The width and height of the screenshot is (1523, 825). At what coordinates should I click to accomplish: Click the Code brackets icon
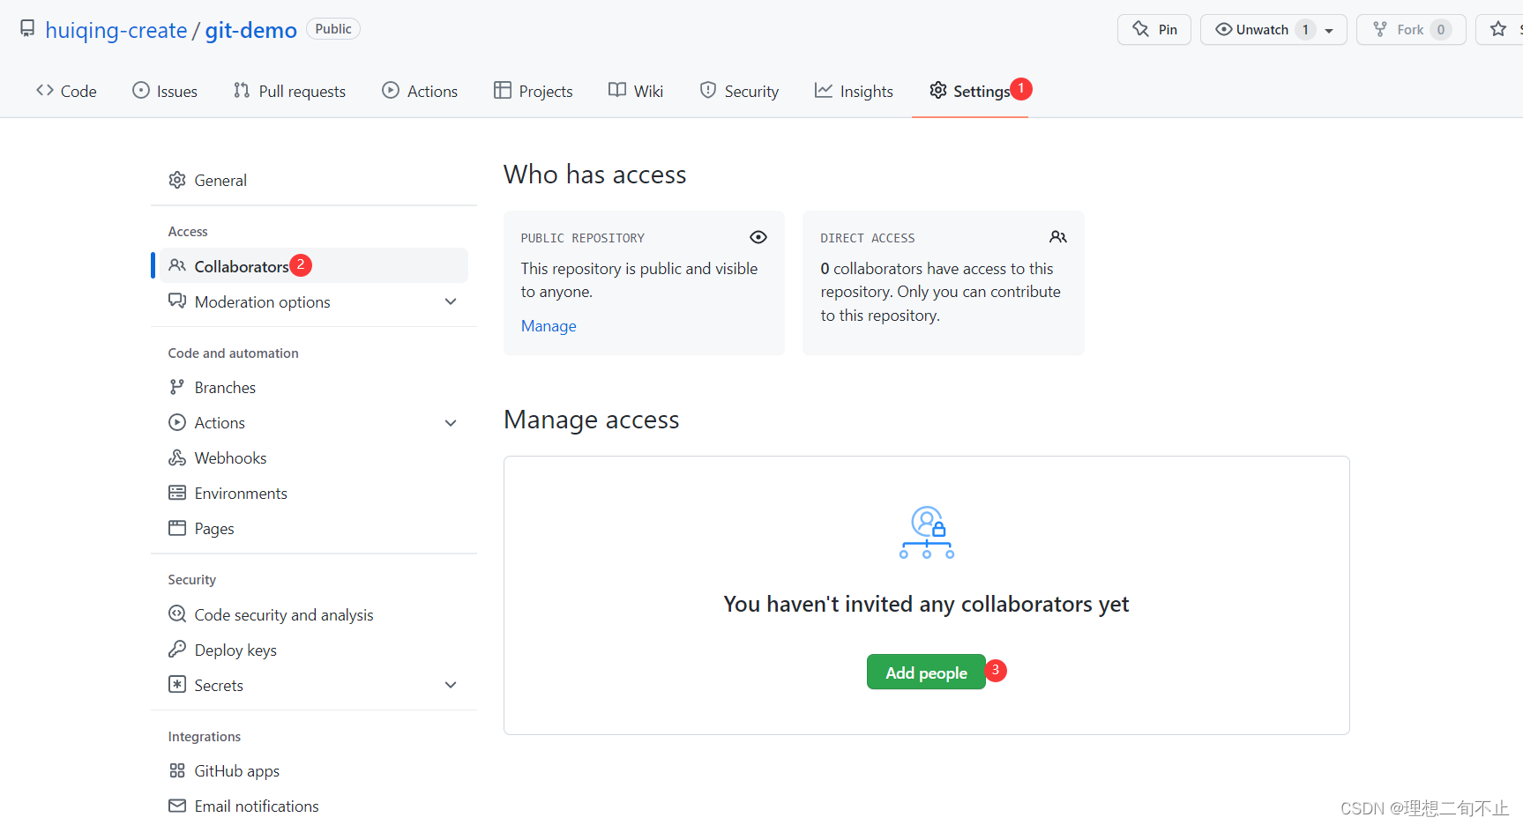[45, 90]
